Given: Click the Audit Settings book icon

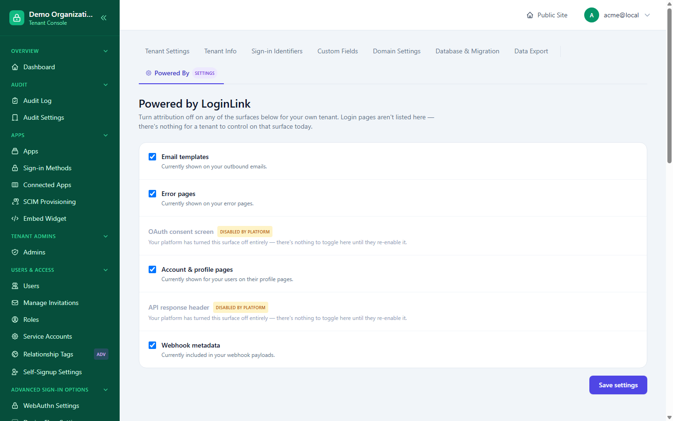Looking at the screenshot, I should point(15,117).
